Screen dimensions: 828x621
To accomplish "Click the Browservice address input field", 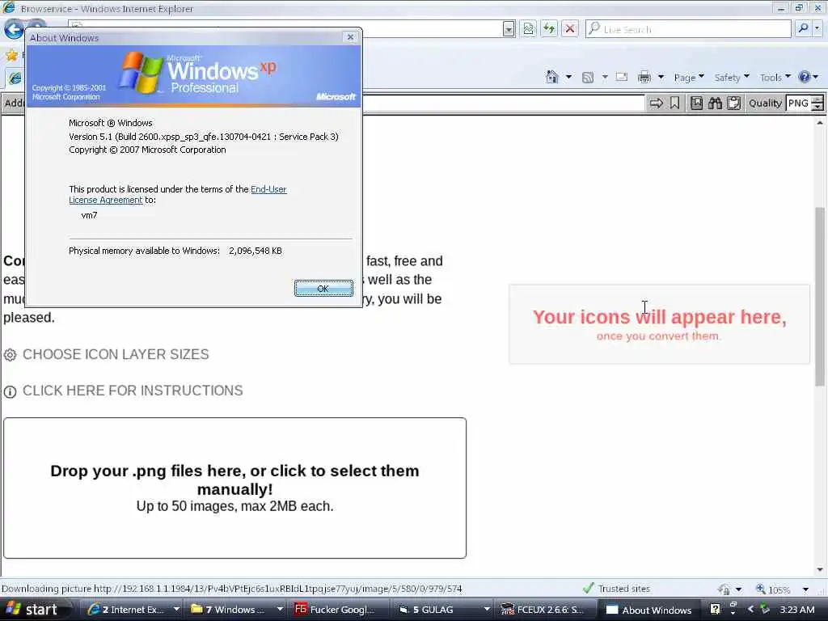I will tap(503, 103).
